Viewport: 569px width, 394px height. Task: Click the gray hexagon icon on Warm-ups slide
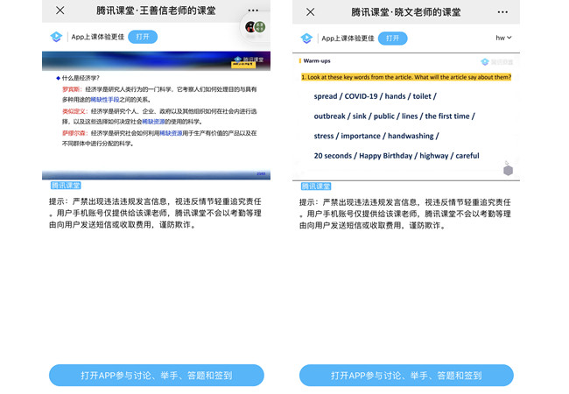(x=507, y=170)
